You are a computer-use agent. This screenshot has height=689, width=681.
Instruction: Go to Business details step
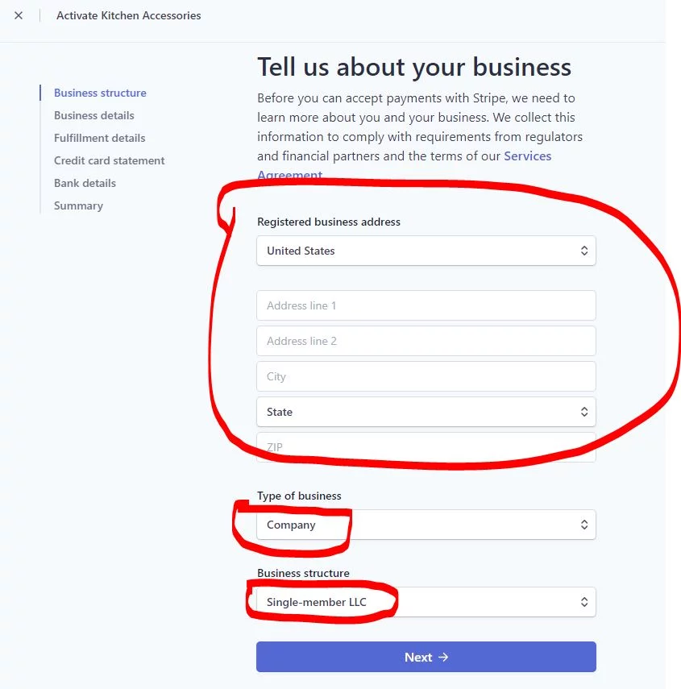pos(93,115)
